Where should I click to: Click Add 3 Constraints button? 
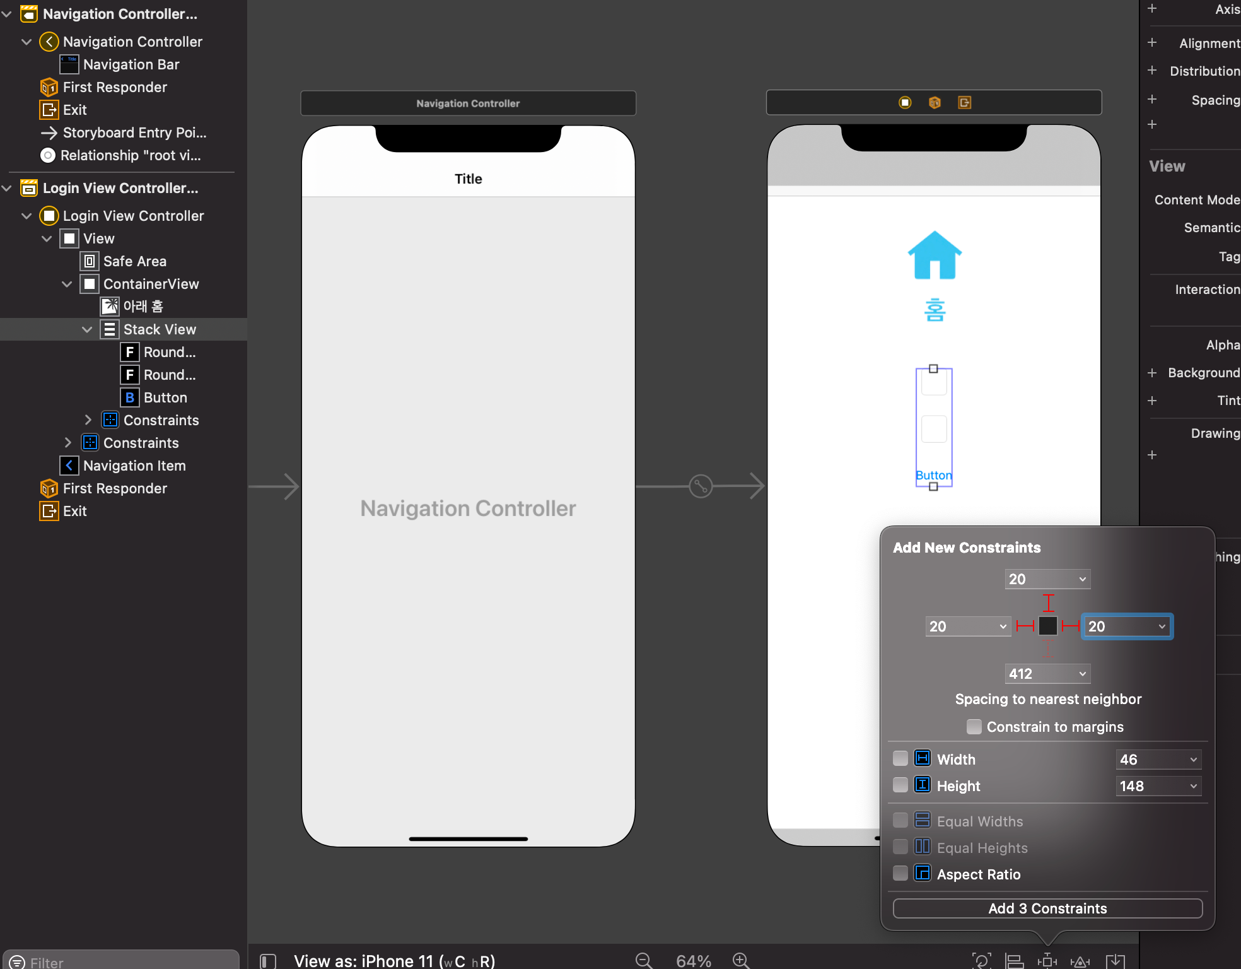point(1047,908)
